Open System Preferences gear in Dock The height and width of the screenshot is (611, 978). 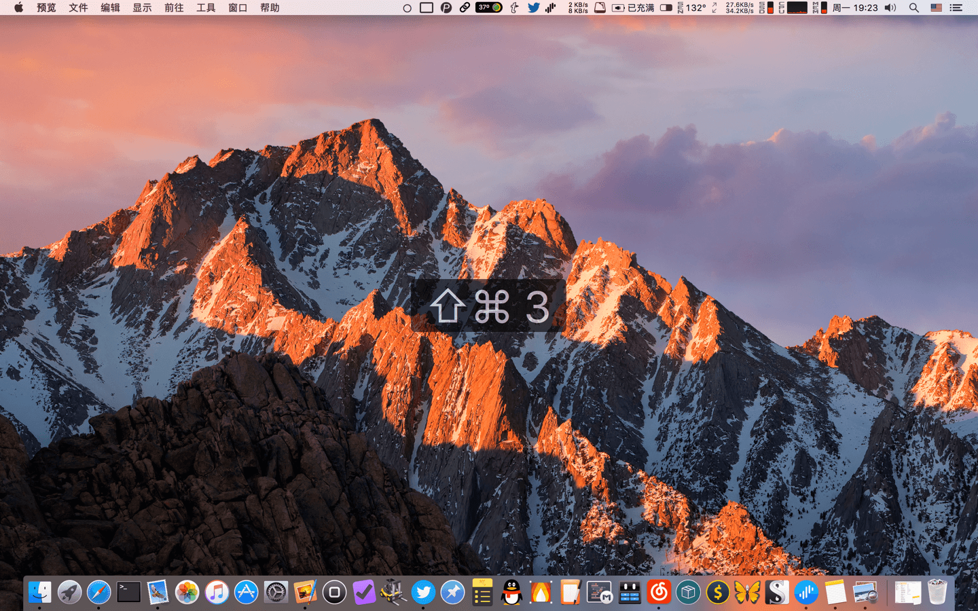pyautogui.click(x=276, y=592)
